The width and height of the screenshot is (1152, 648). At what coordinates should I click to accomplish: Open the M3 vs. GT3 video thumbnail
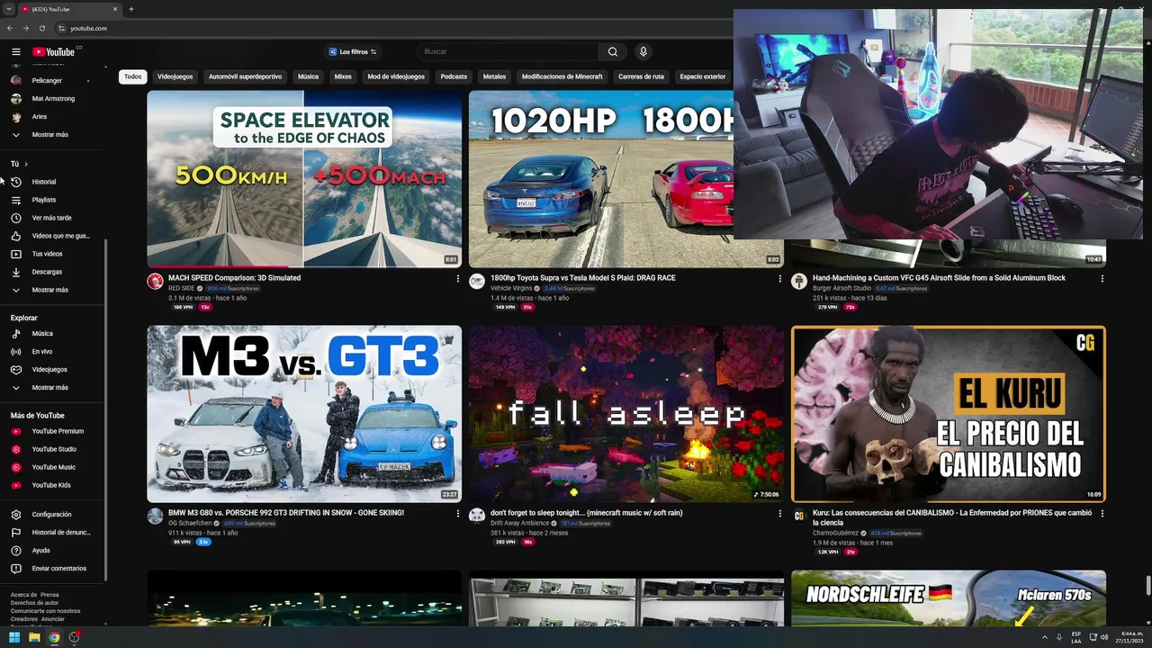(x=304, y=414)
